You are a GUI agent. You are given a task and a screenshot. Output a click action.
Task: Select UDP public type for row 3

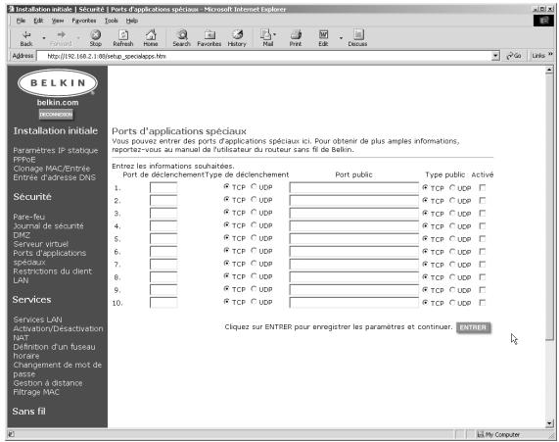pos(452,213)
